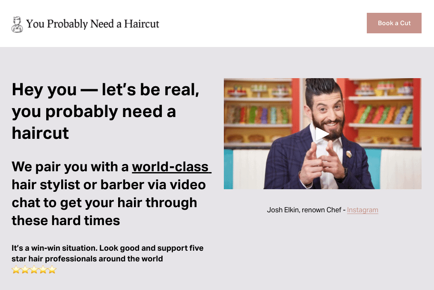Click text "It's a win-win situation"
Screen dimensions: 434x290
[54, 248]
